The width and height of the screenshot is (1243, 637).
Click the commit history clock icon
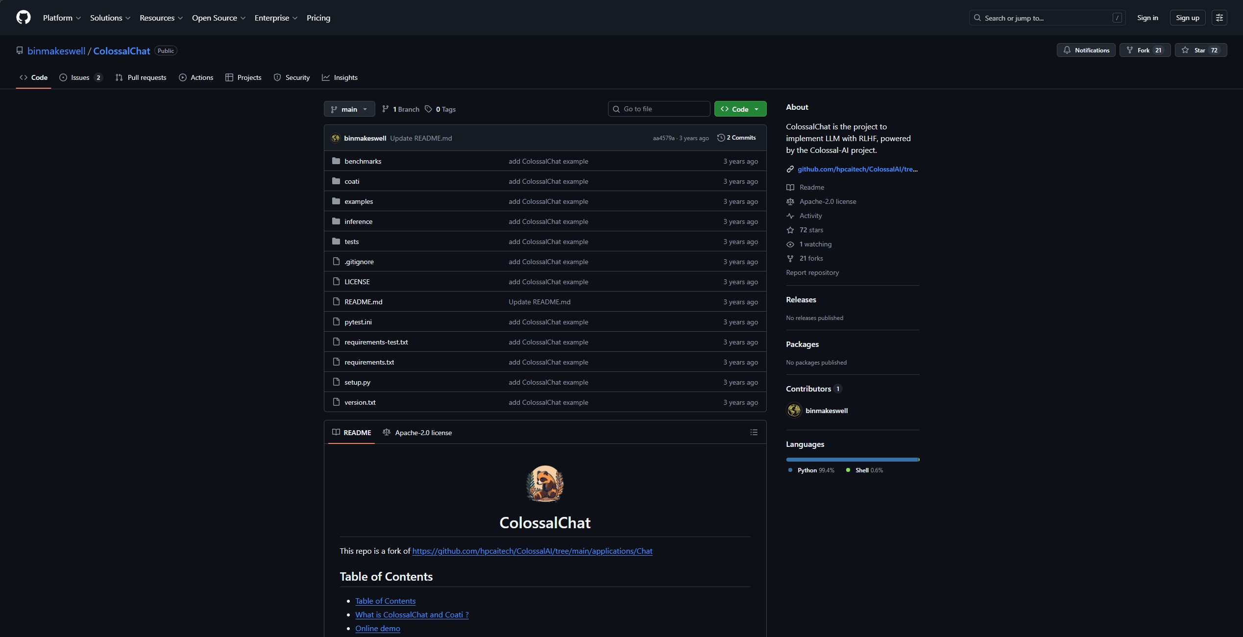(x=721, y=138)
